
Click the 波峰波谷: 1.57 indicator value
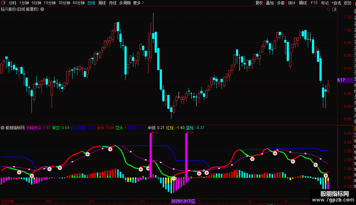pos(38,128)
